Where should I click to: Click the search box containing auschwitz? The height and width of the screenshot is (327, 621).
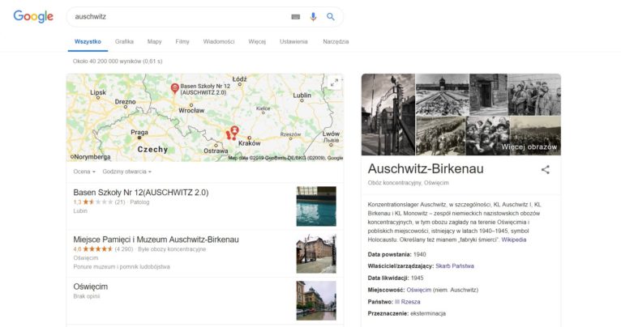point(178,16)
